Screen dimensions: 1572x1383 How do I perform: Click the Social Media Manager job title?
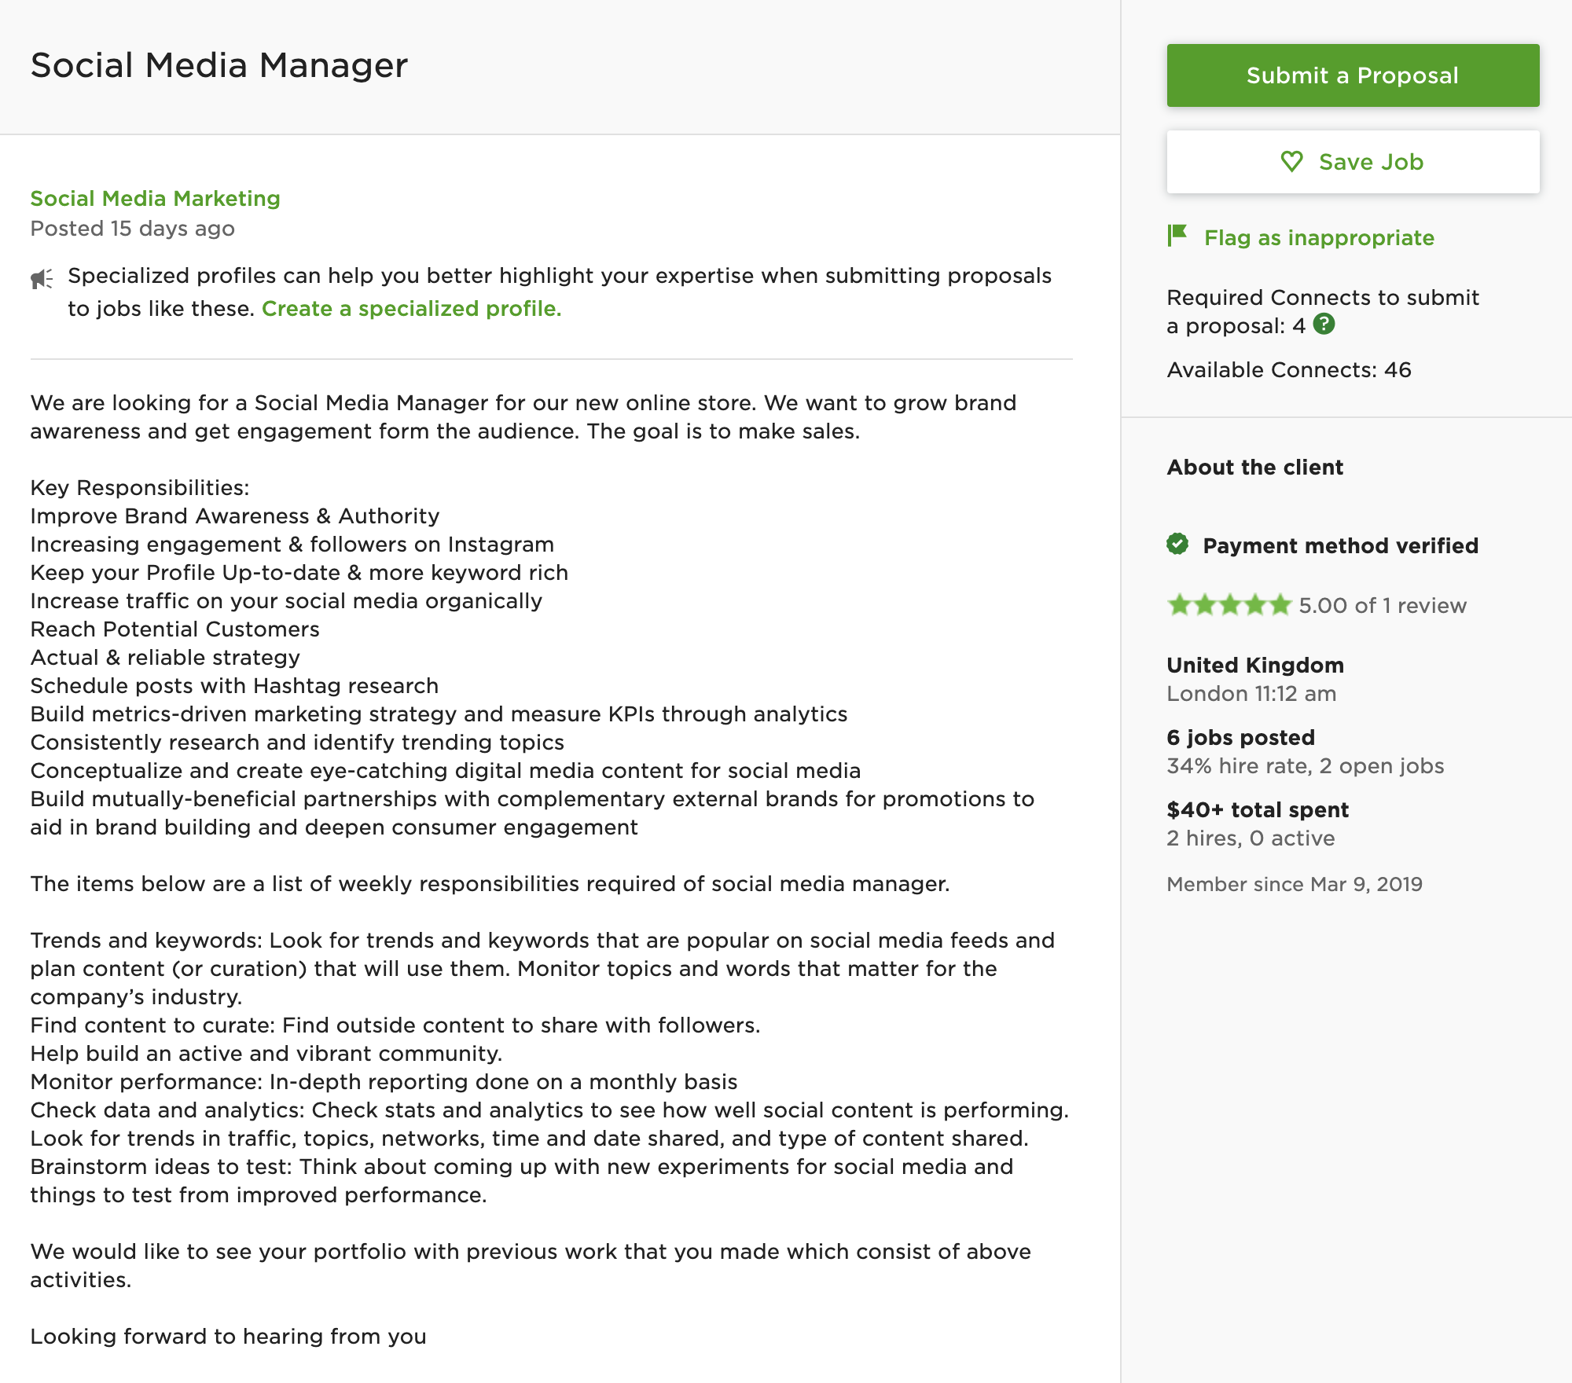(219, 64)
